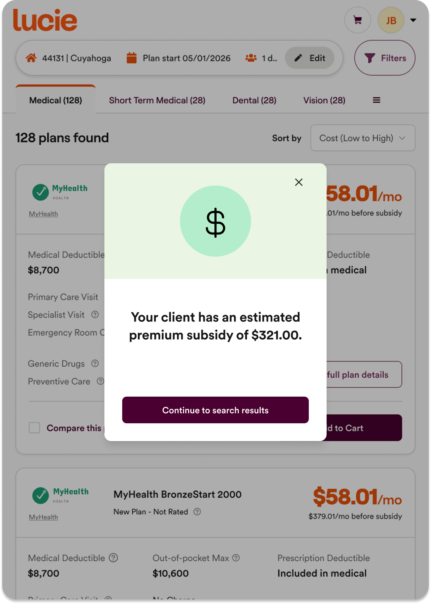Tick the Compare this plan checkbox
The image size is (431, 604).
click(x=34, y=428)
